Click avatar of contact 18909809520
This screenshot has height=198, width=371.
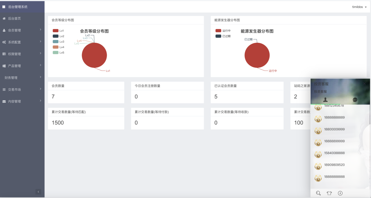click(318, 166)
